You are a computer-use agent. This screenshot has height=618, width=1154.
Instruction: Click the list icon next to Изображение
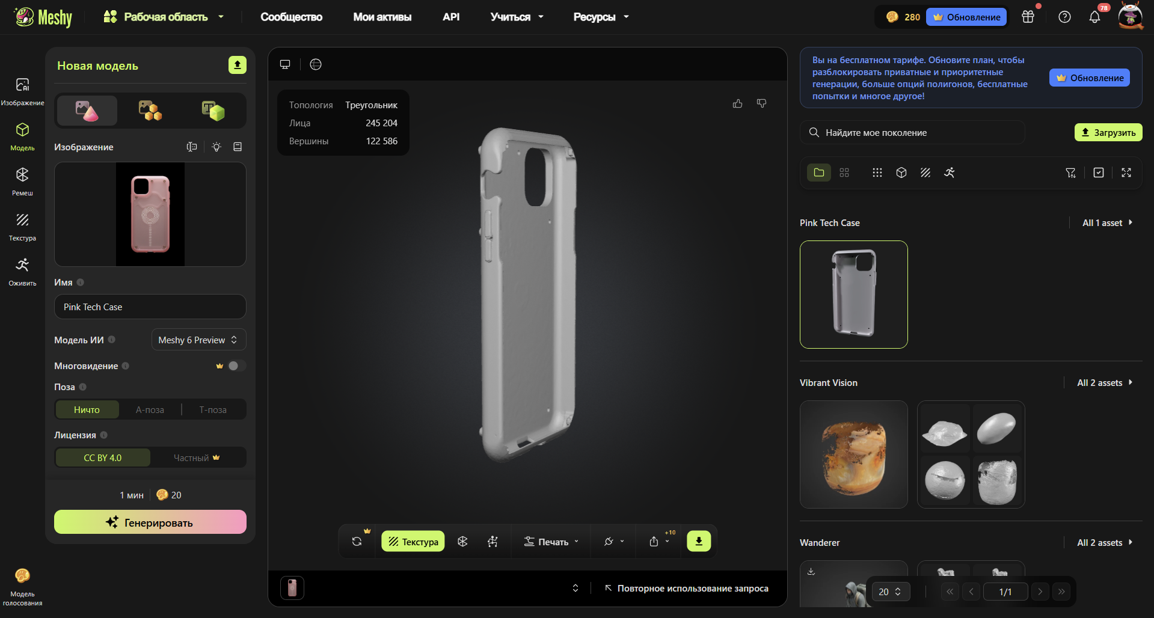238,147
